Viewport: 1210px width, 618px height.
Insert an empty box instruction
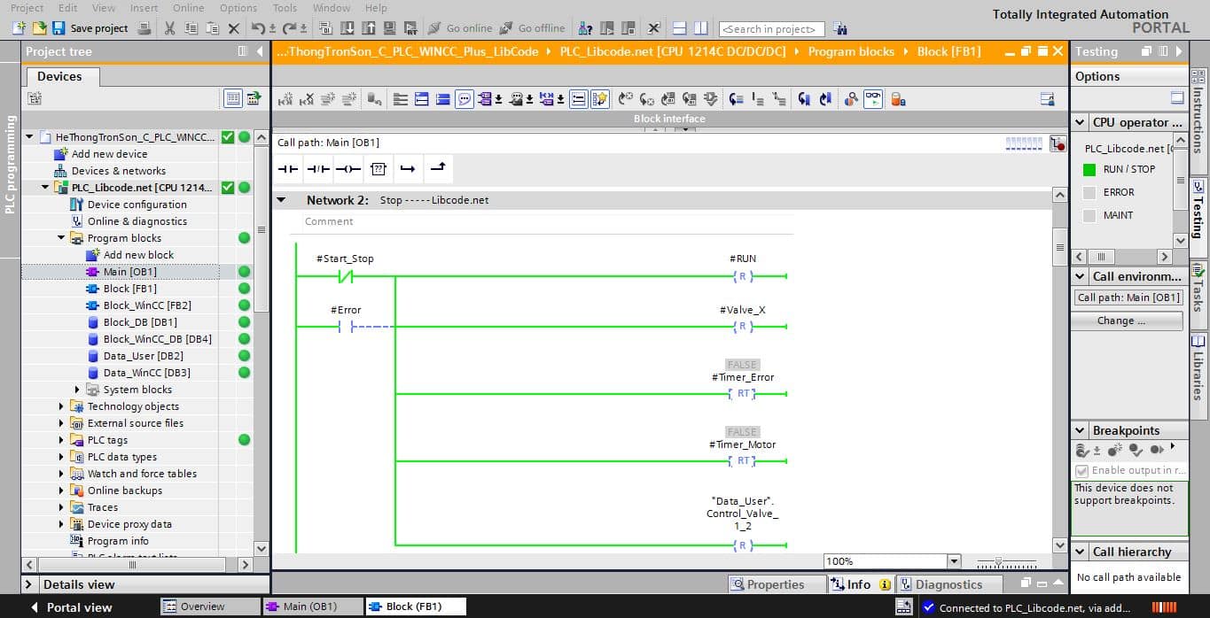(379, 168)
